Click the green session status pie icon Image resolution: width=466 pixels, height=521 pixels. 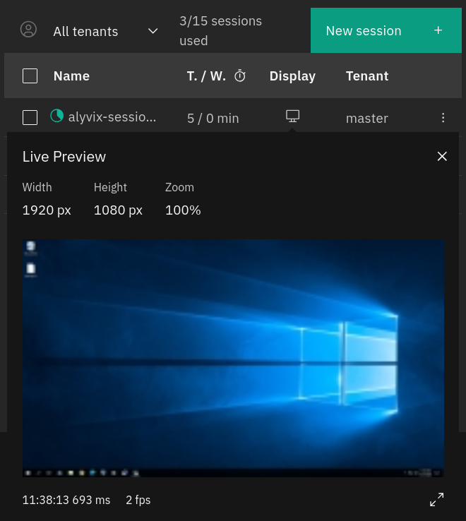click(56, 116)
